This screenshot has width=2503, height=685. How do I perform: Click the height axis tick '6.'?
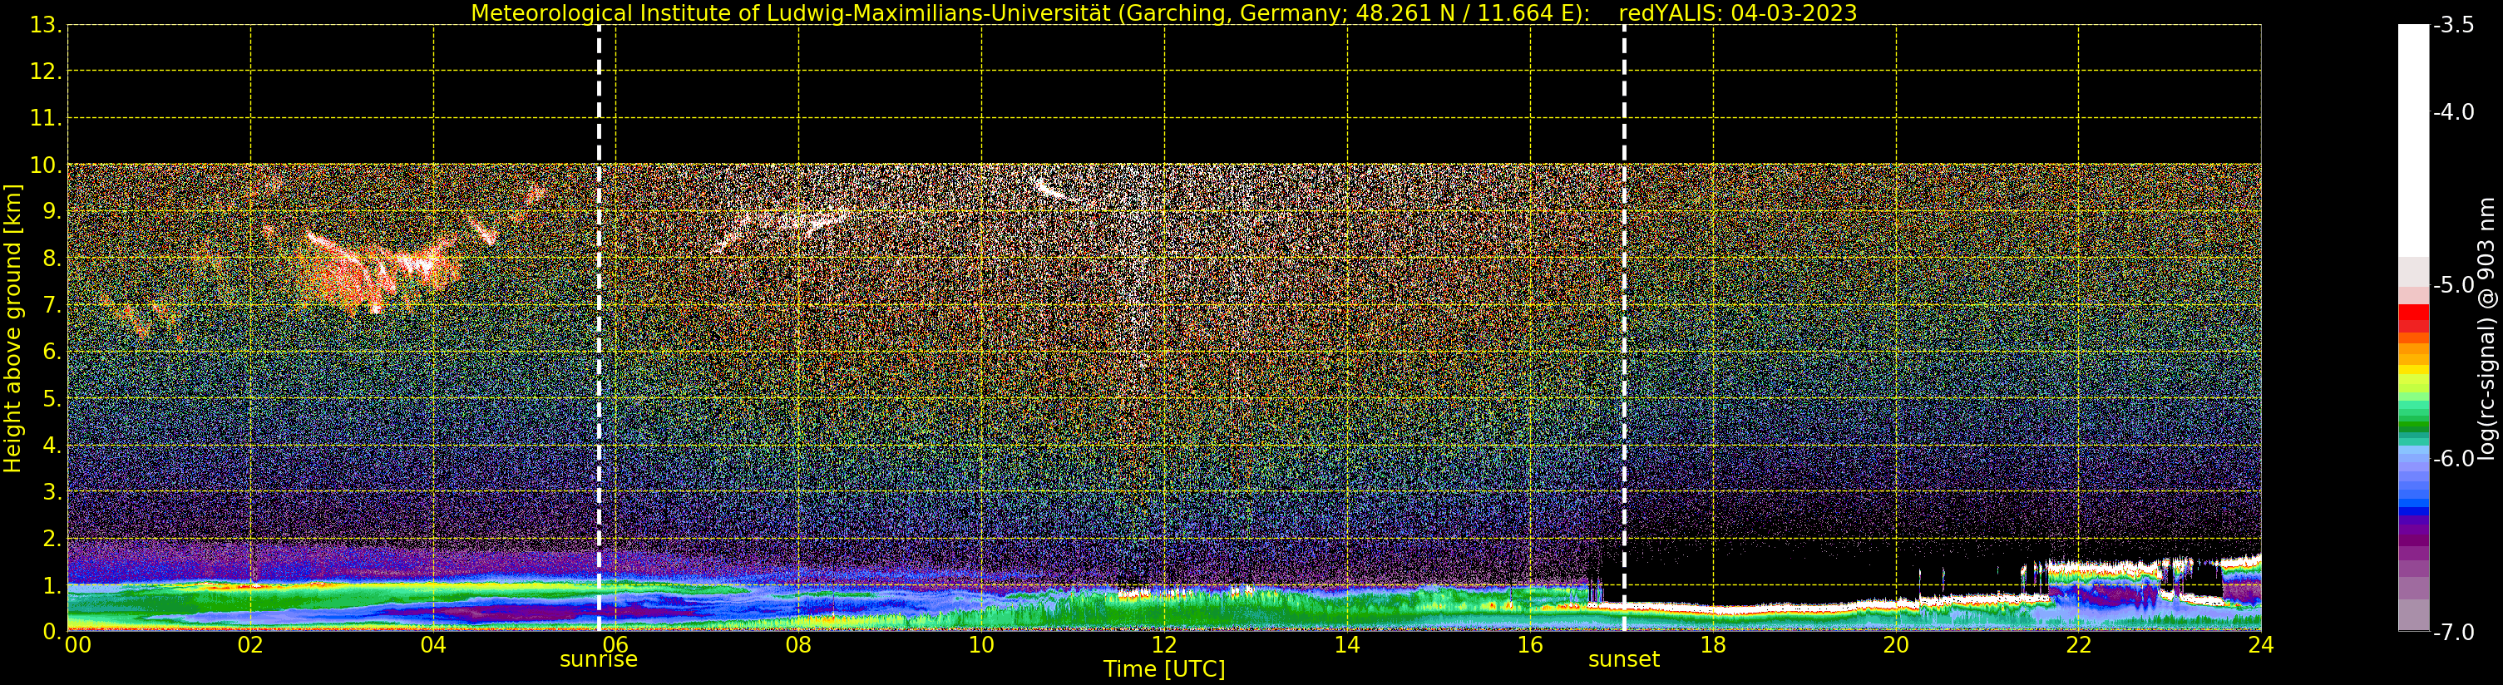[x=53, y=352]
